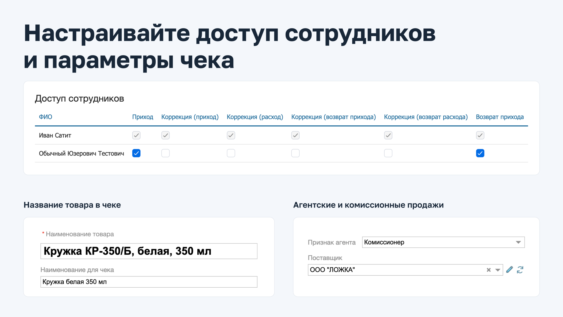Sort by the ФИО column header
Viewport: 563px width, 317px height.
45,117
